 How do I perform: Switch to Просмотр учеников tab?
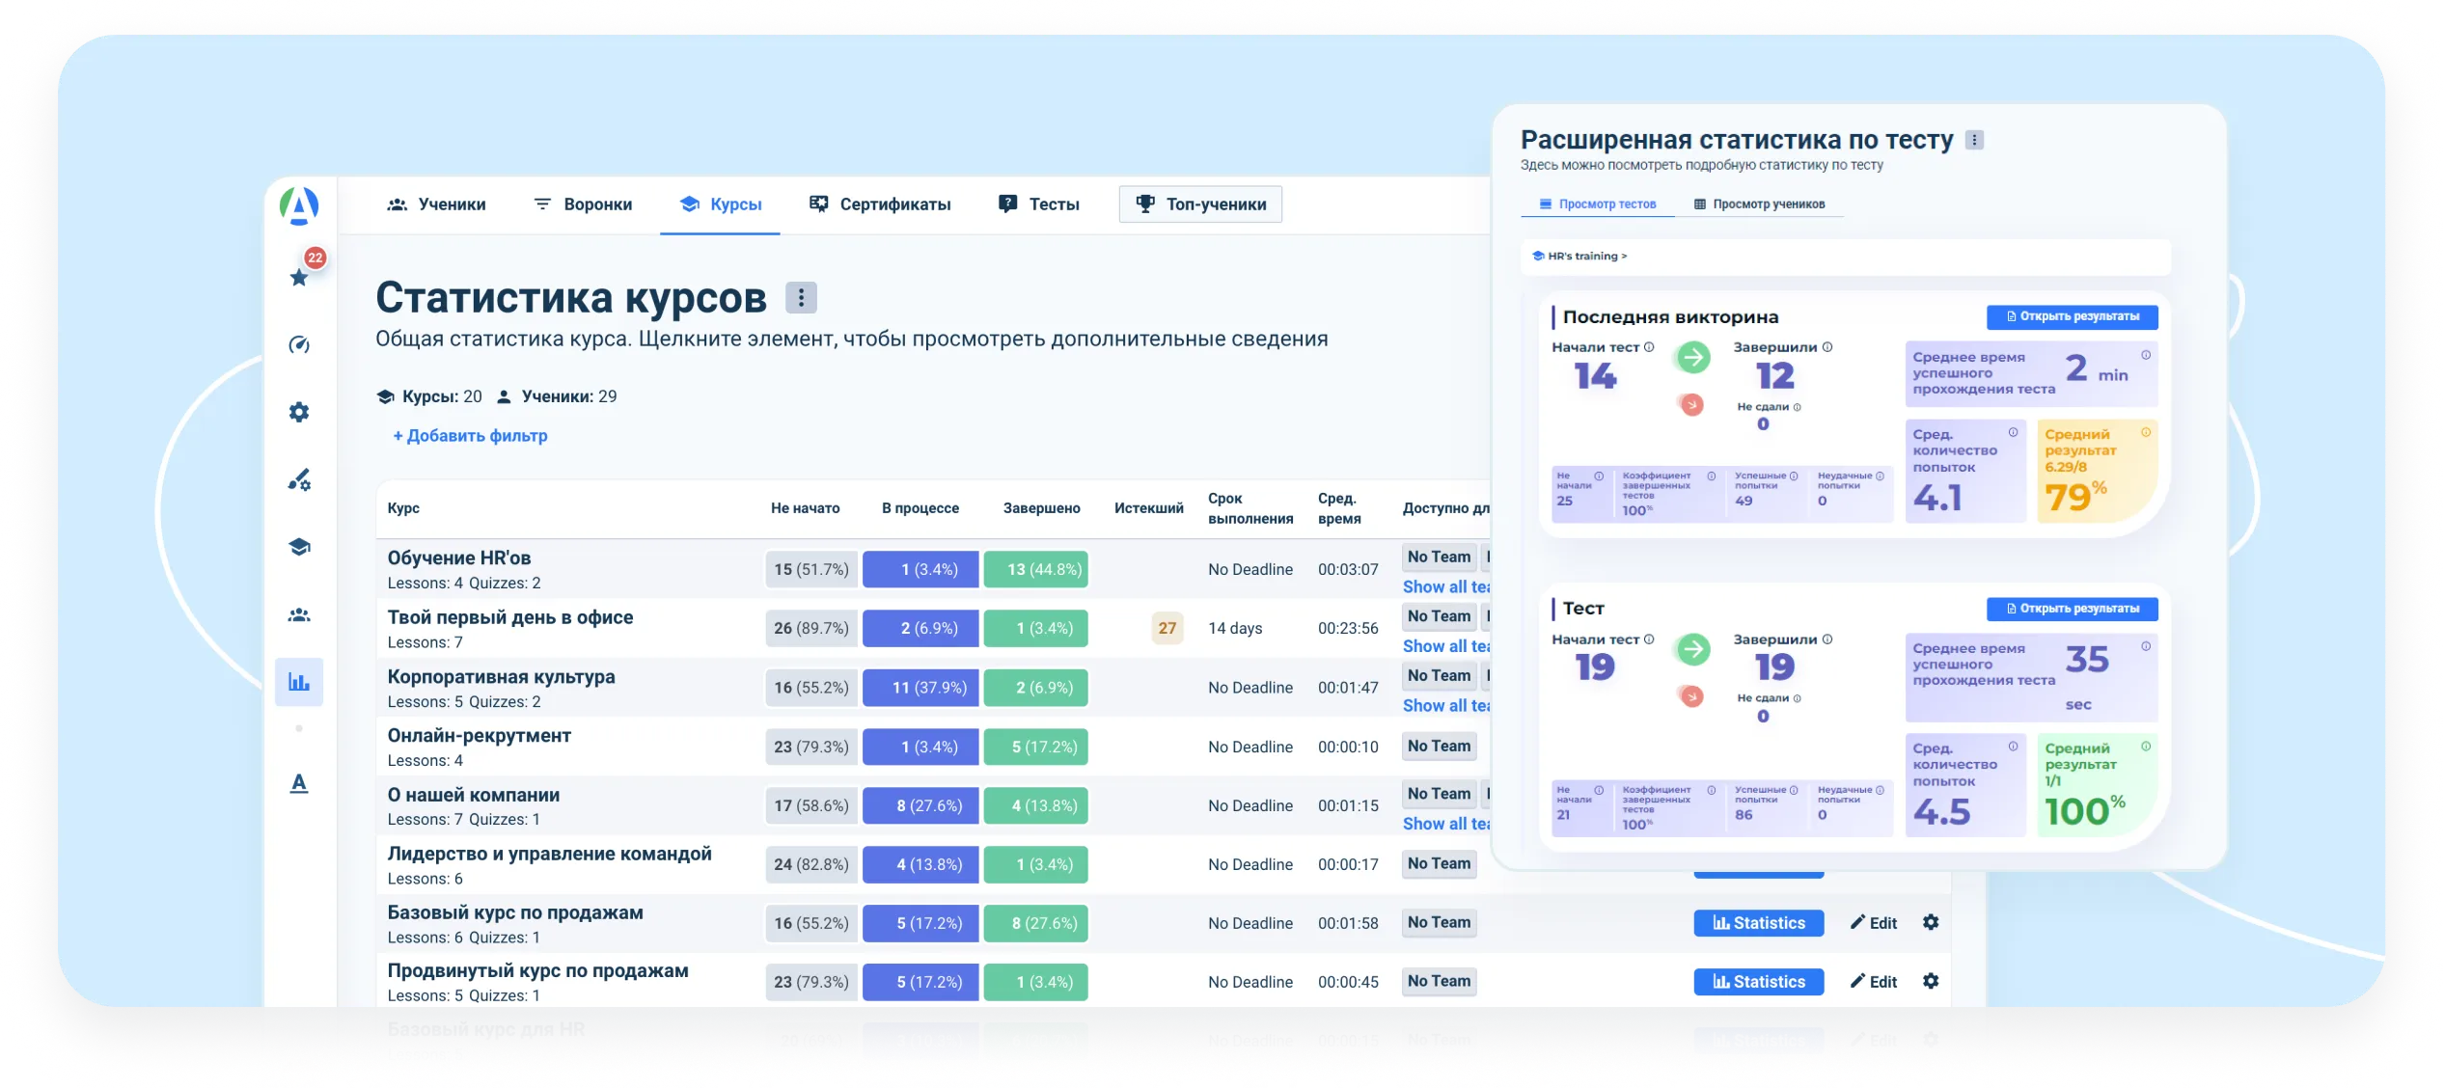[1759, 204]
